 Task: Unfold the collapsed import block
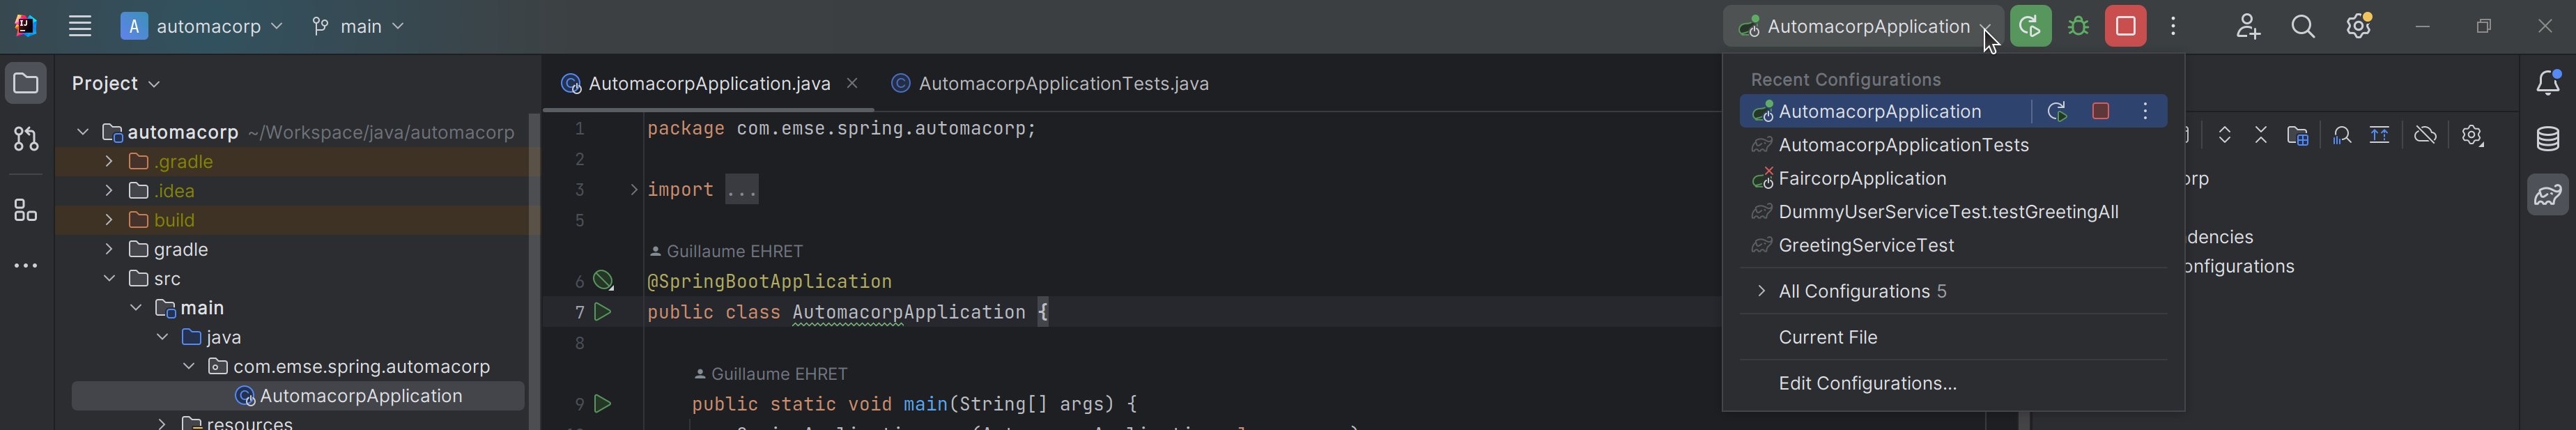[x=633, y=189]
